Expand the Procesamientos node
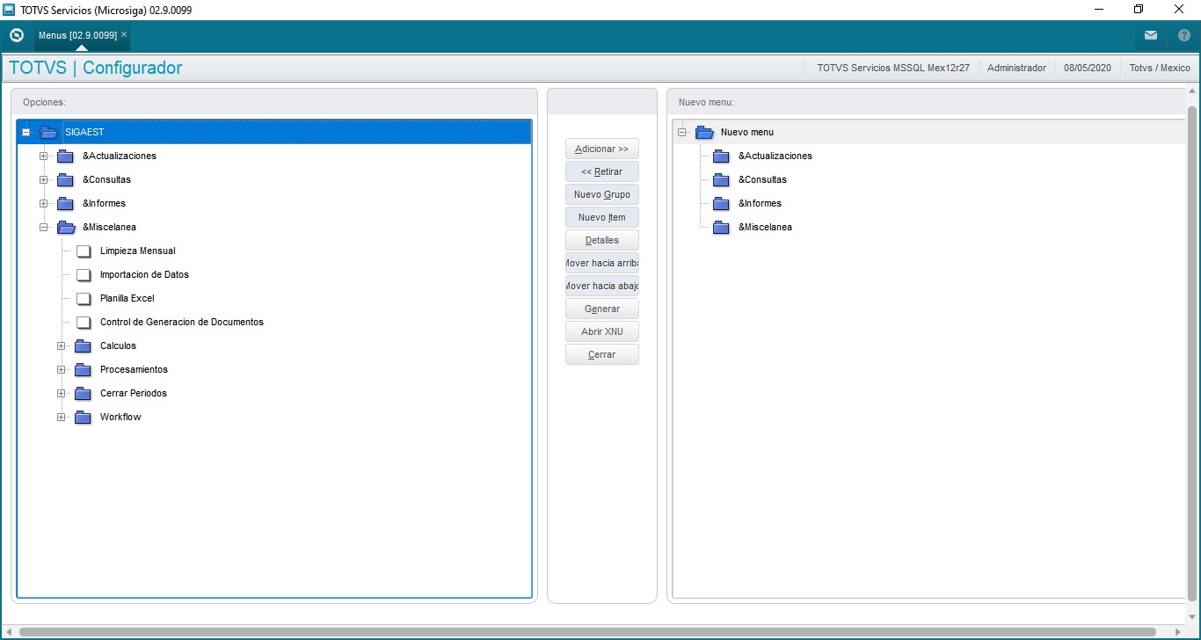The image size is (1201, 640). coord(62,369)
